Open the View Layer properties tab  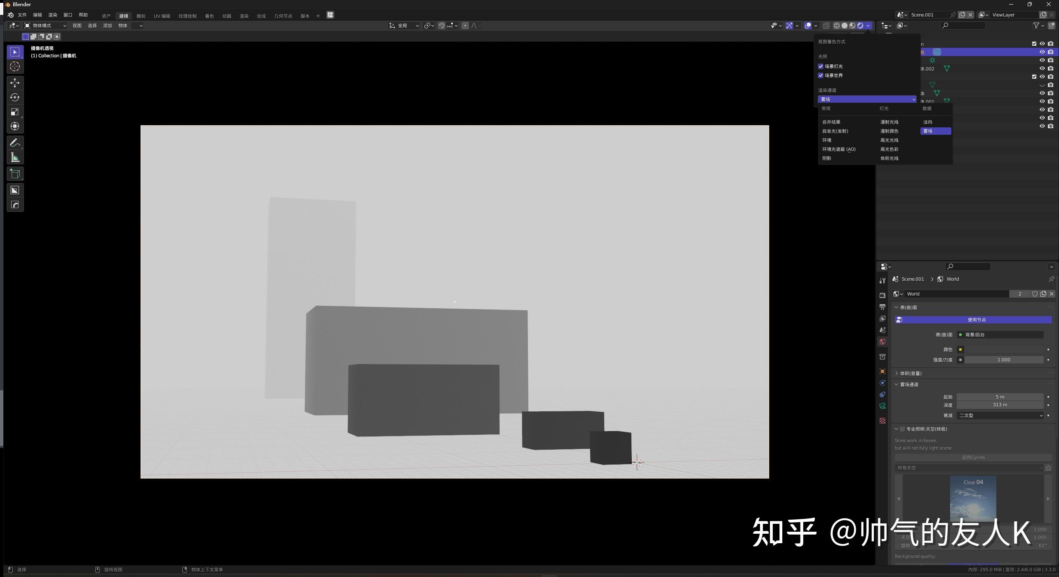[882, 319]
